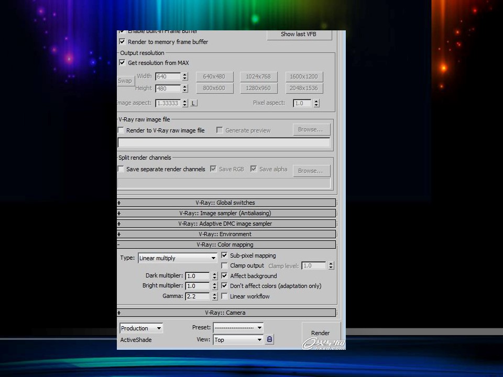Toggle Generate preview checkbox
The image size is (503, 377).
pos(220,130)
